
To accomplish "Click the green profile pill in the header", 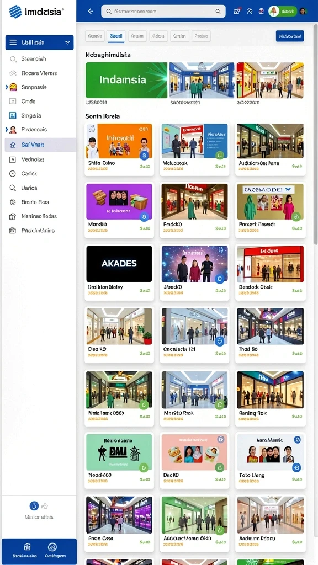I will pyautogui.click(x=283, y=11).
